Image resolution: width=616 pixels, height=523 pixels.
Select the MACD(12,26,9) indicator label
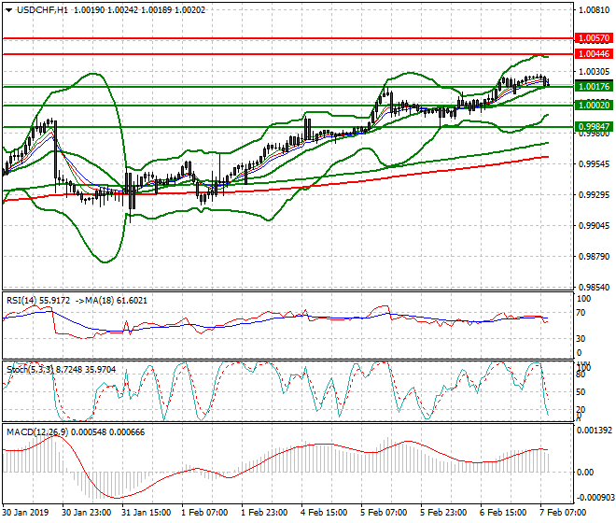coord(37,432)
